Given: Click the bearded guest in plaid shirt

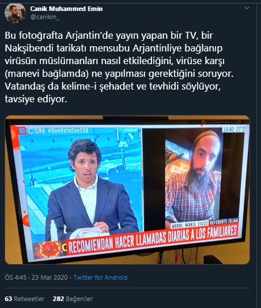Looking at the screenshot, I should coord(193,177).
